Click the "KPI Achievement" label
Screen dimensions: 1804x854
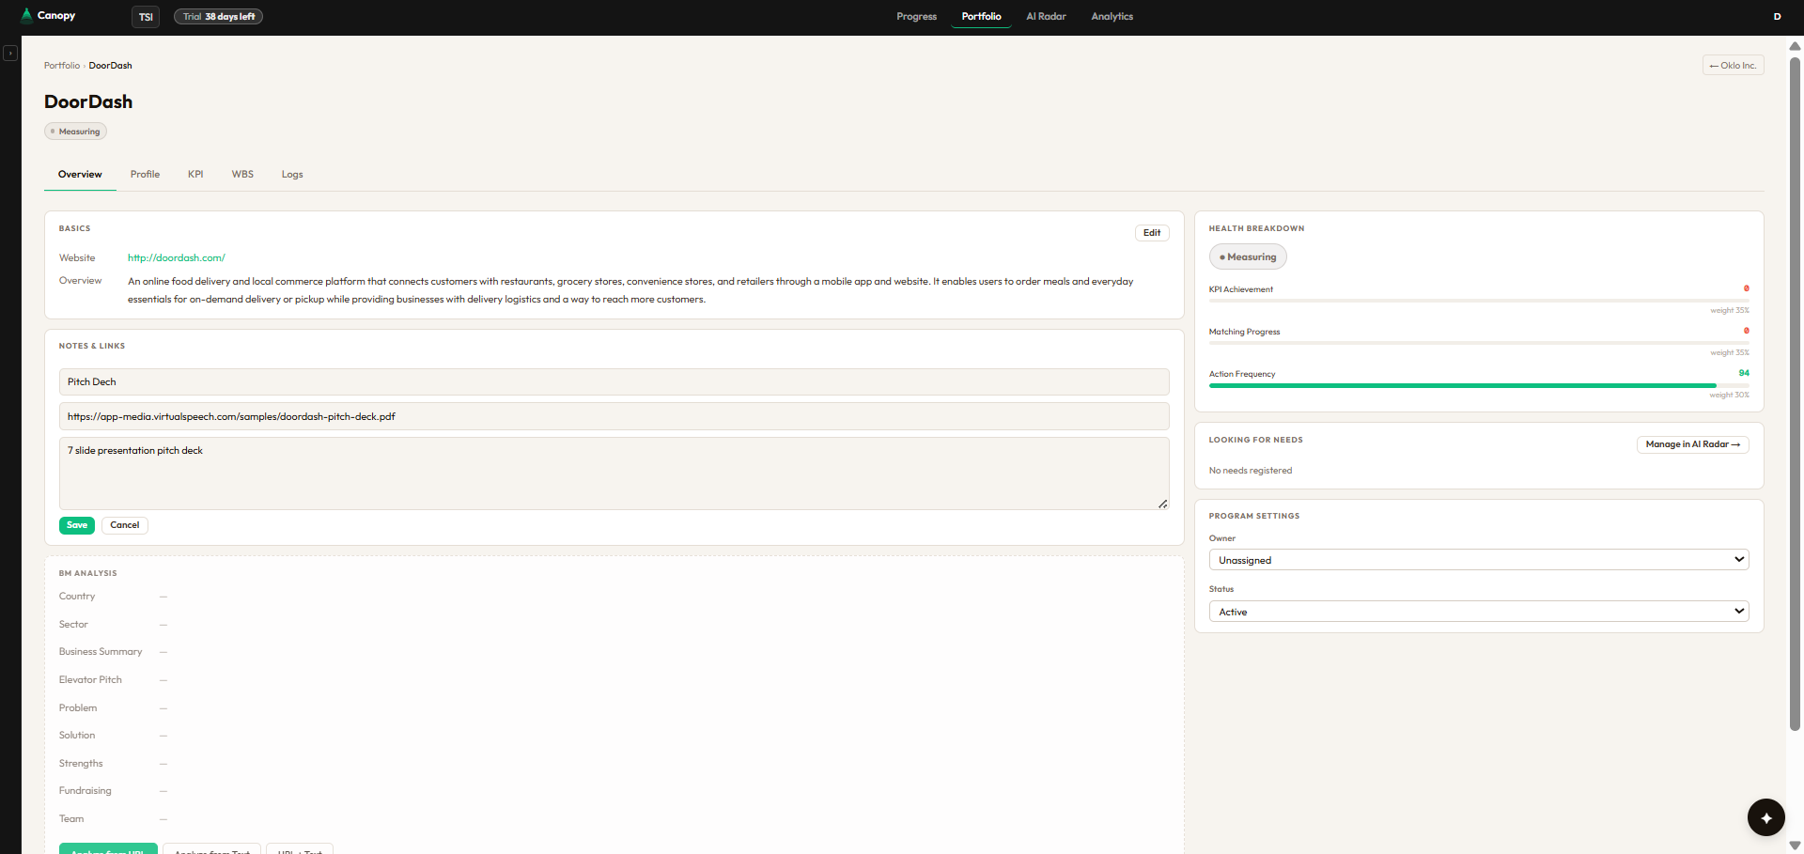[1241, 289]
